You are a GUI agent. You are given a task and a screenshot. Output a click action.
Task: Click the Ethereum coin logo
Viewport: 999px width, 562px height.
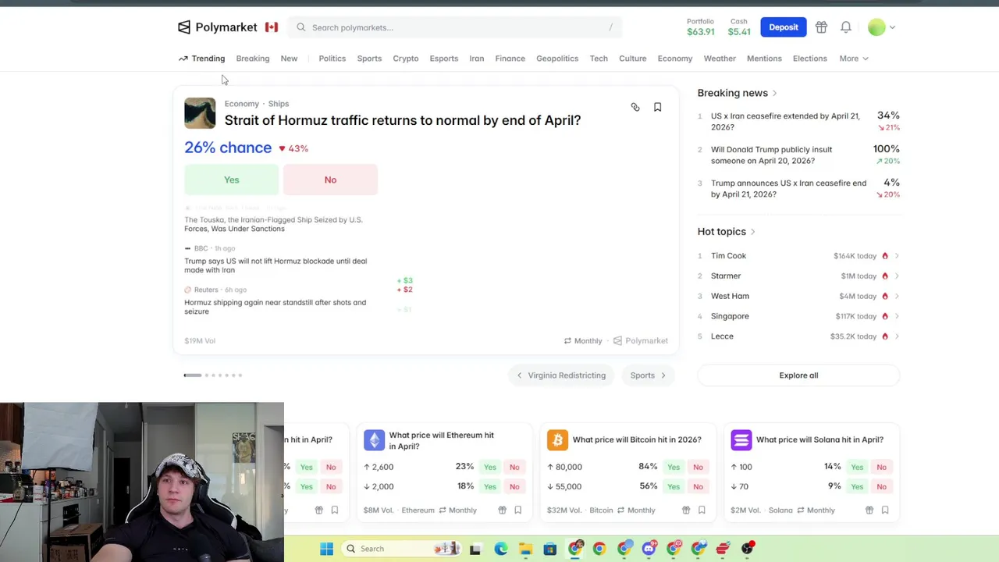pyautogui.click(x=374, y=440)
